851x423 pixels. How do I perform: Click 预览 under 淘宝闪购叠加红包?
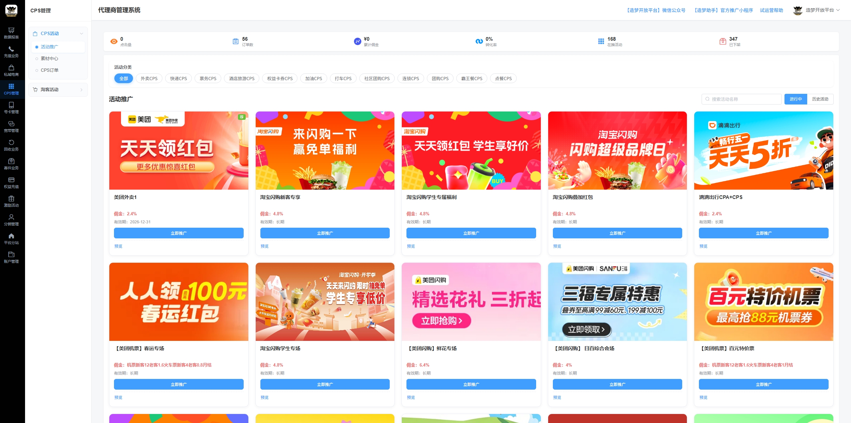(x=557, y=246)
